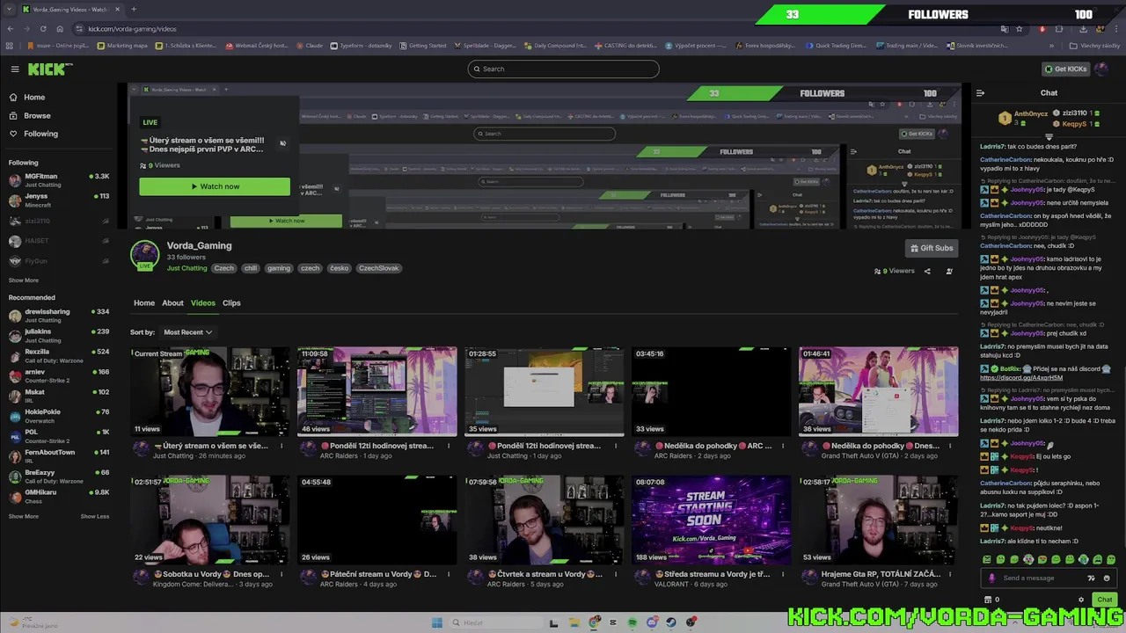Click the Kick logo
The image size is (1126, 633).
(50, 69)
